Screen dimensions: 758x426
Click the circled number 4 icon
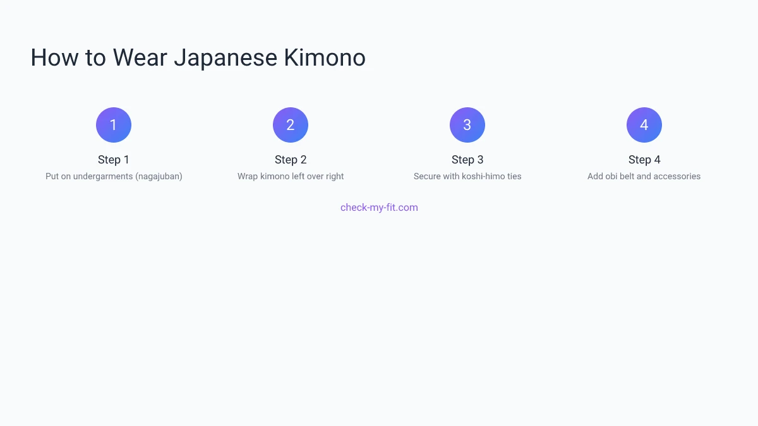(x=644, y=124)
